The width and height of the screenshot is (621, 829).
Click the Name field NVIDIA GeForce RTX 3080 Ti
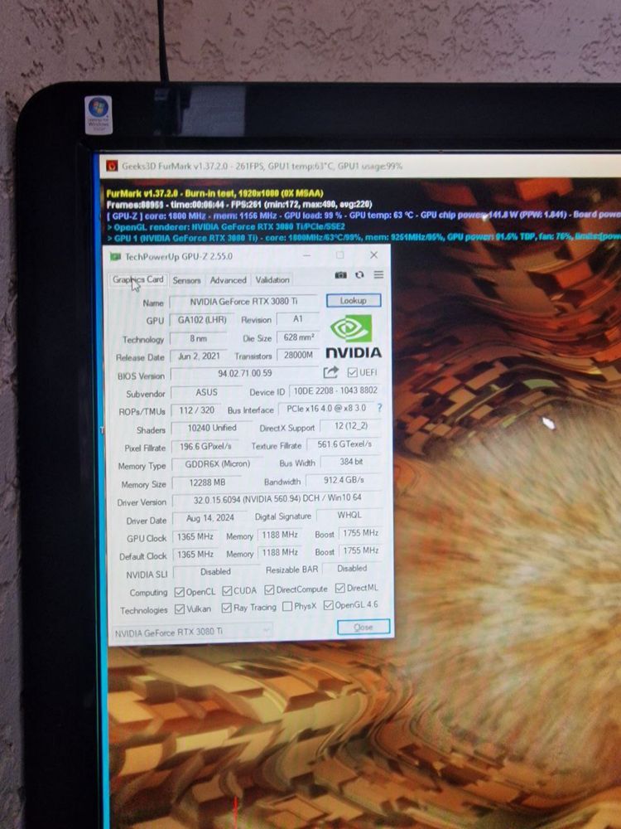[243, 302]
